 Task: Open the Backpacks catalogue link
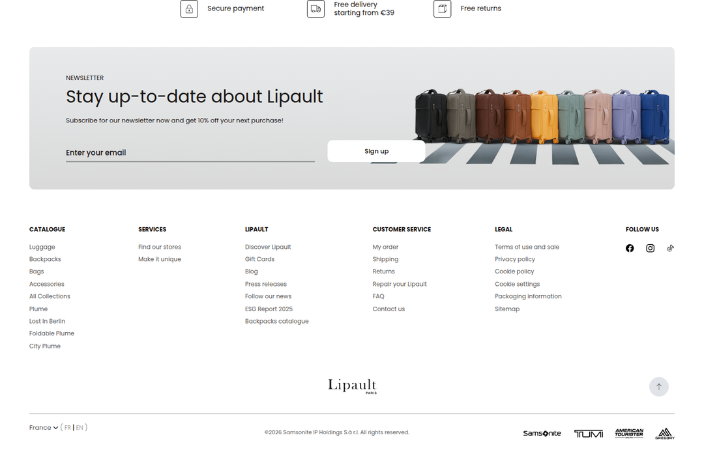[x=45, y=259]
